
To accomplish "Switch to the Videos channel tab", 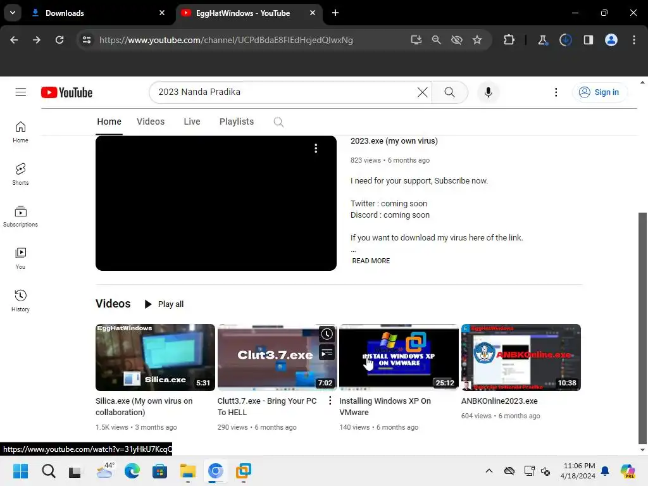I will coord(151,121).
